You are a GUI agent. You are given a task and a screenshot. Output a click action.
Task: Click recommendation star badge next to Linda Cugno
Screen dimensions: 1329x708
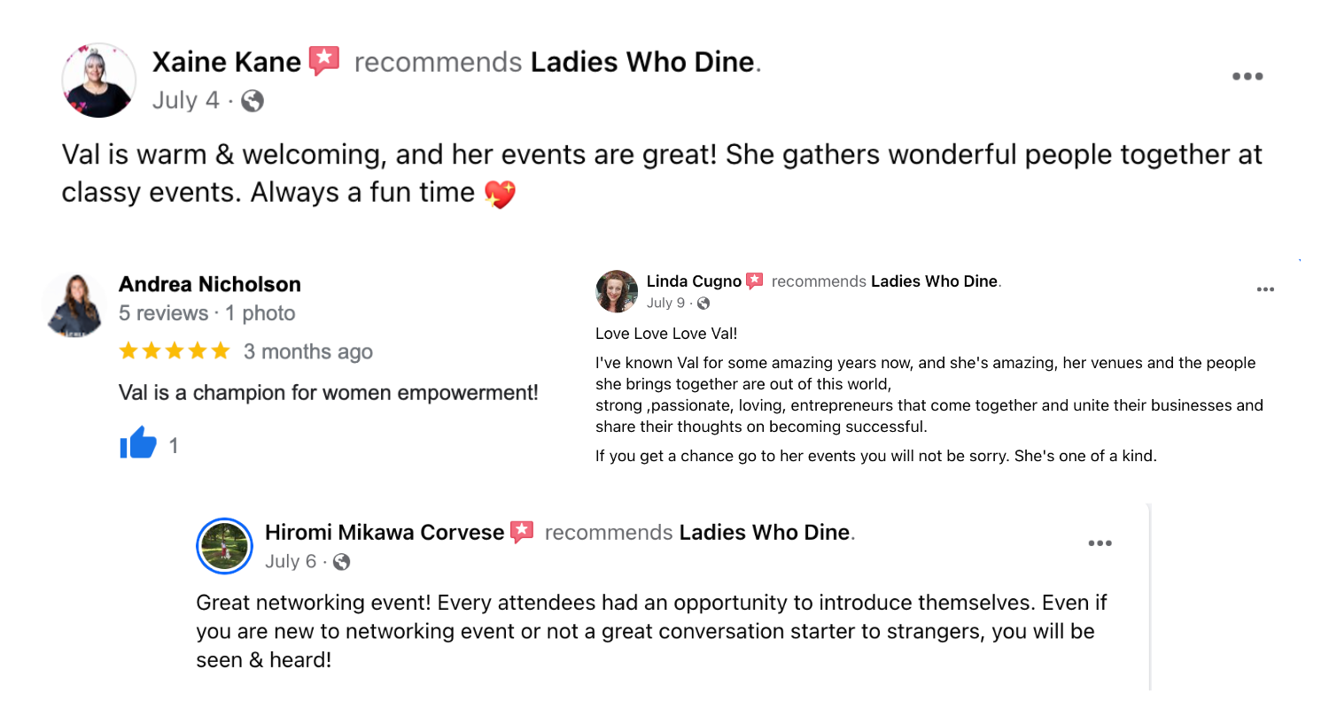pos(755,281)
